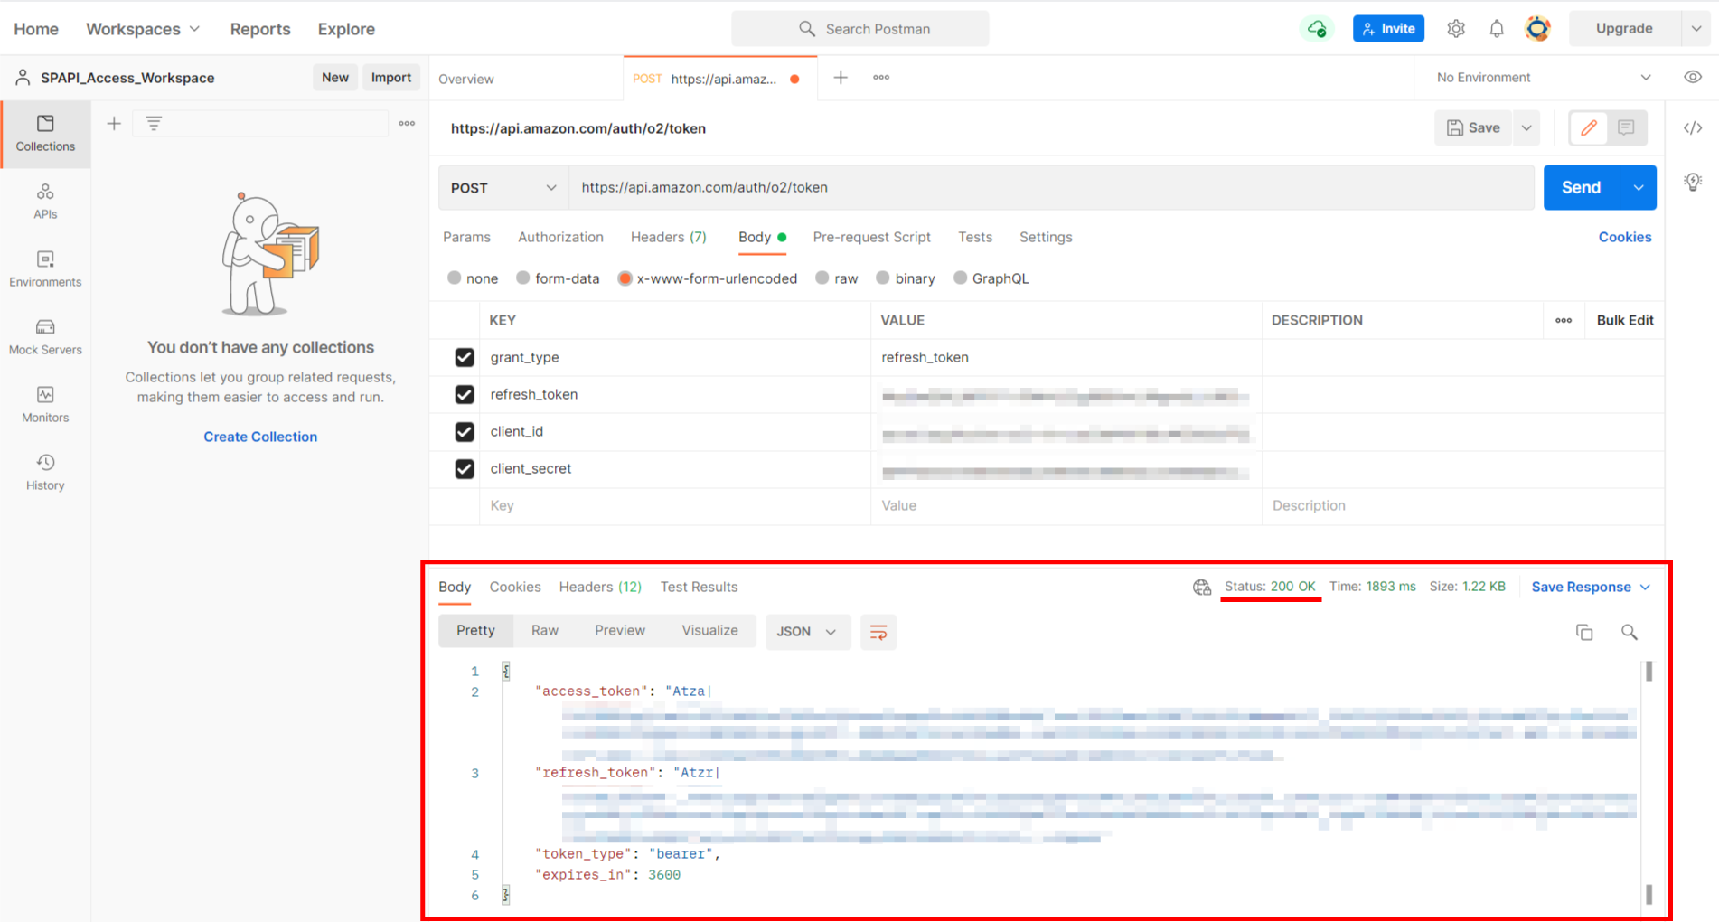Screen dimensions: 1719x922
Task: Search within the response body
Action: (x=1630, y=632)
